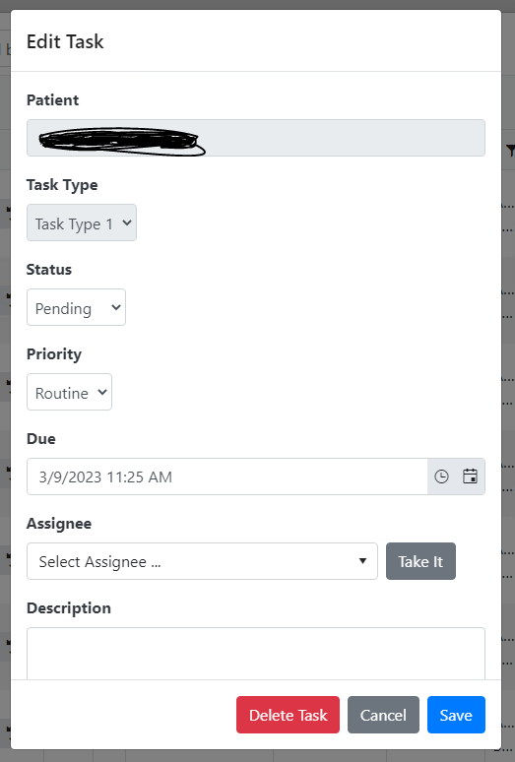The width and height of the screenshot is (515, 762).
Task: Click the Due field label
Action: coord(41,439)
